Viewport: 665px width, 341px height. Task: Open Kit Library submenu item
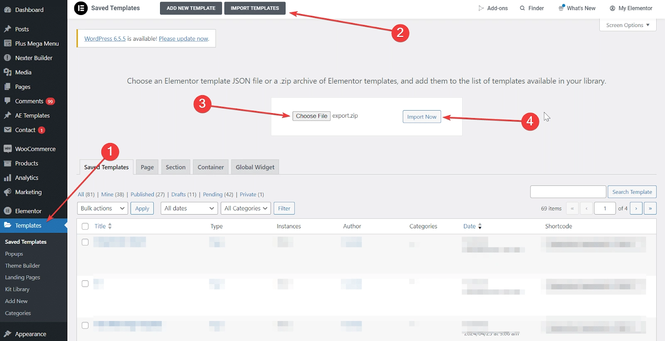(17, 289)
